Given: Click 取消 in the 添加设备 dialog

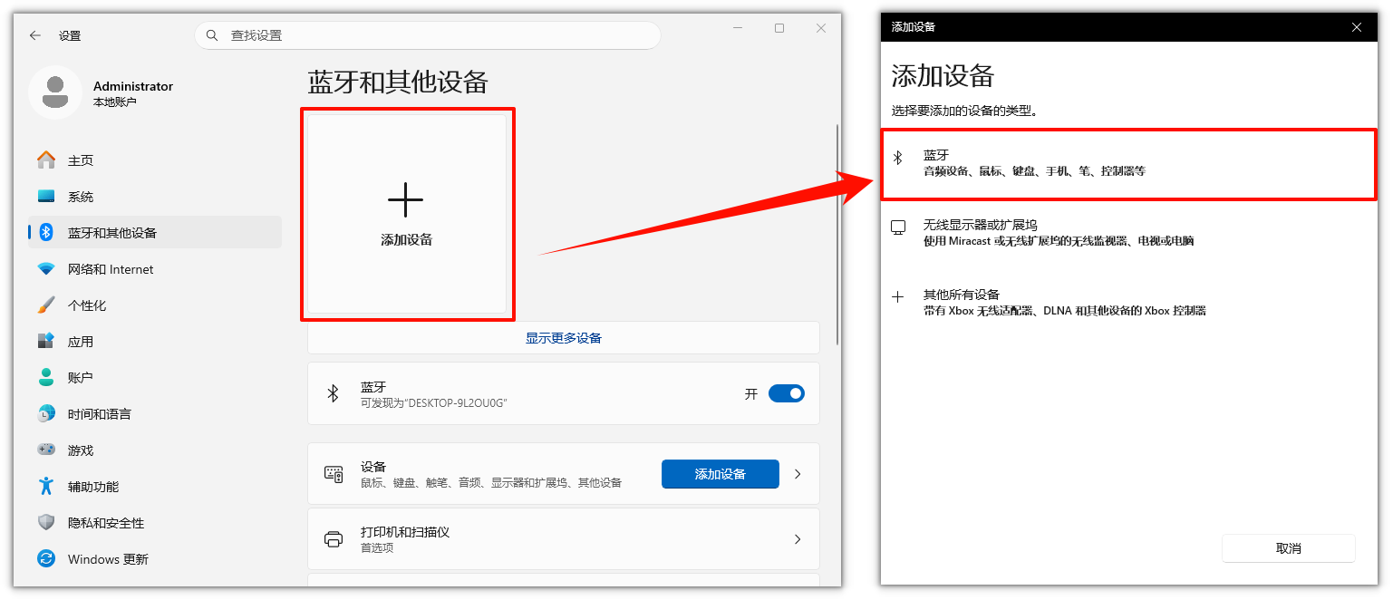Looking at the screenshot, I should pos(1289,548).
